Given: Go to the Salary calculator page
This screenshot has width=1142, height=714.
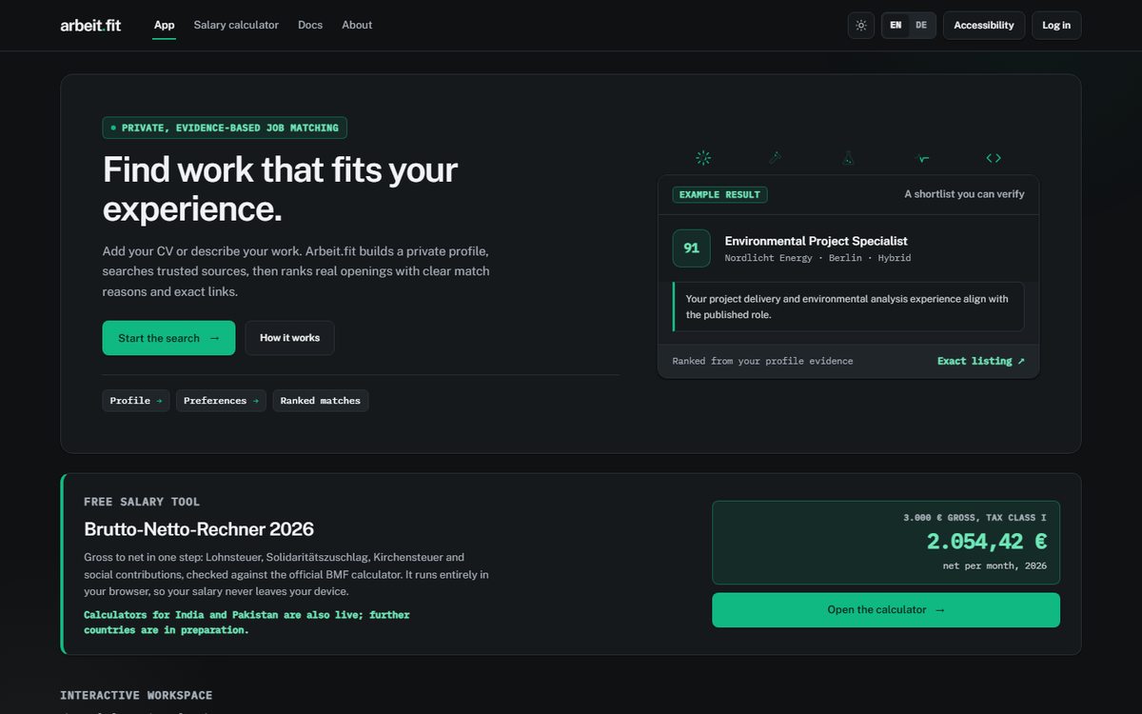Looking at the screenshot, I should [236, 25].
